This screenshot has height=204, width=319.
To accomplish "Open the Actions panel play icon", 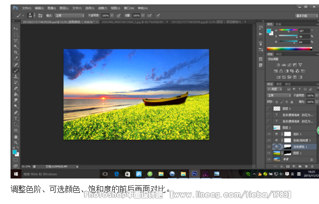I will (x=261, y=34).
